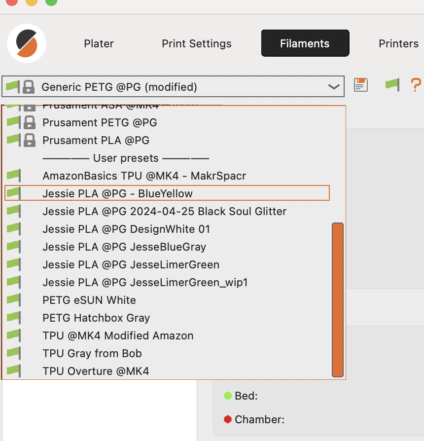
Task: Click flag icon beside AmazonBasics TPU @MK4
Action: [14, 176]
